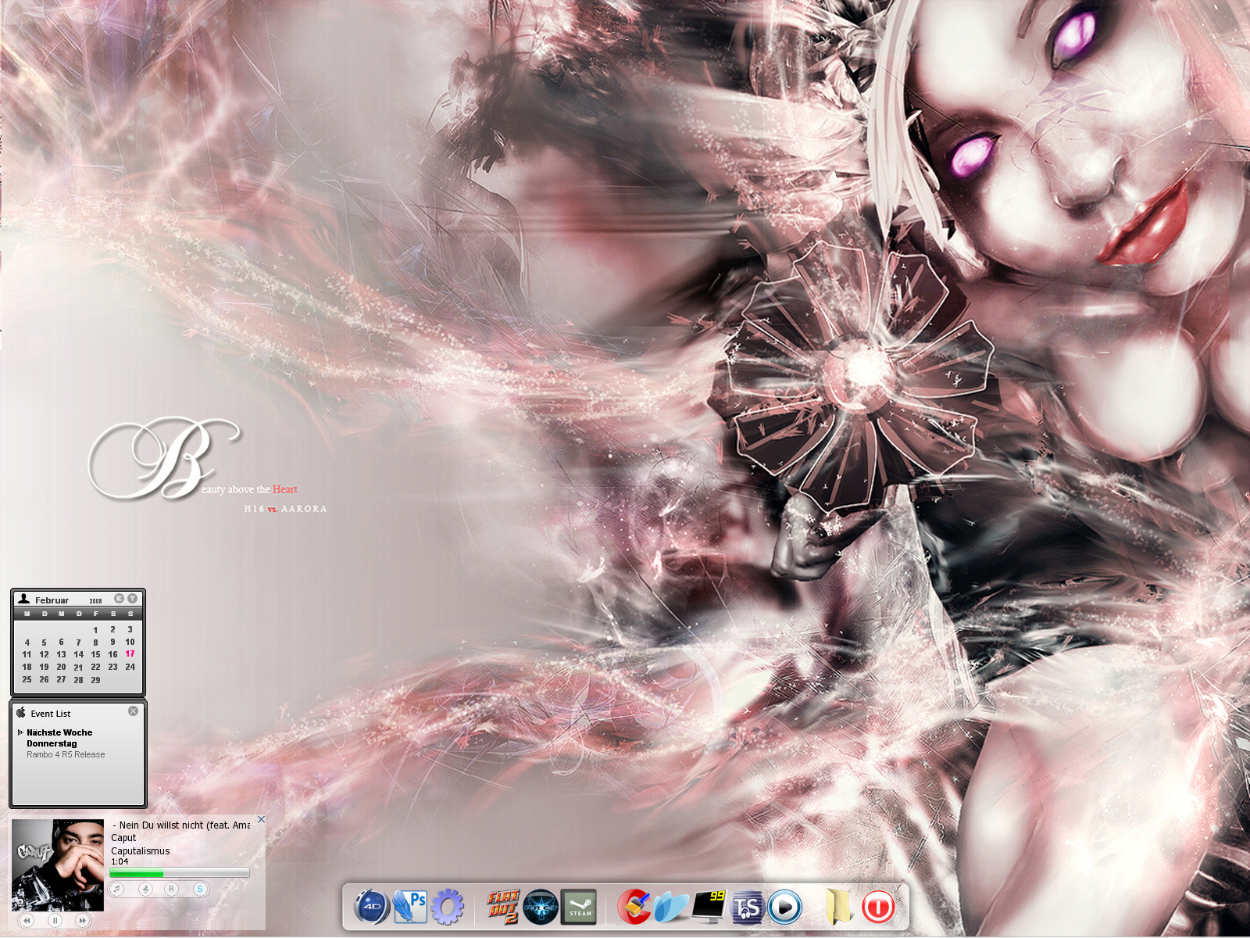Expand the Nächste Woche event group
Screen dimensions: 1250x938
(x=20, y=732)
